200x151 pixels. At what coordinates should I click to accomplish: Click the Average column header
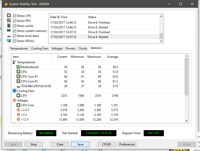111,57
